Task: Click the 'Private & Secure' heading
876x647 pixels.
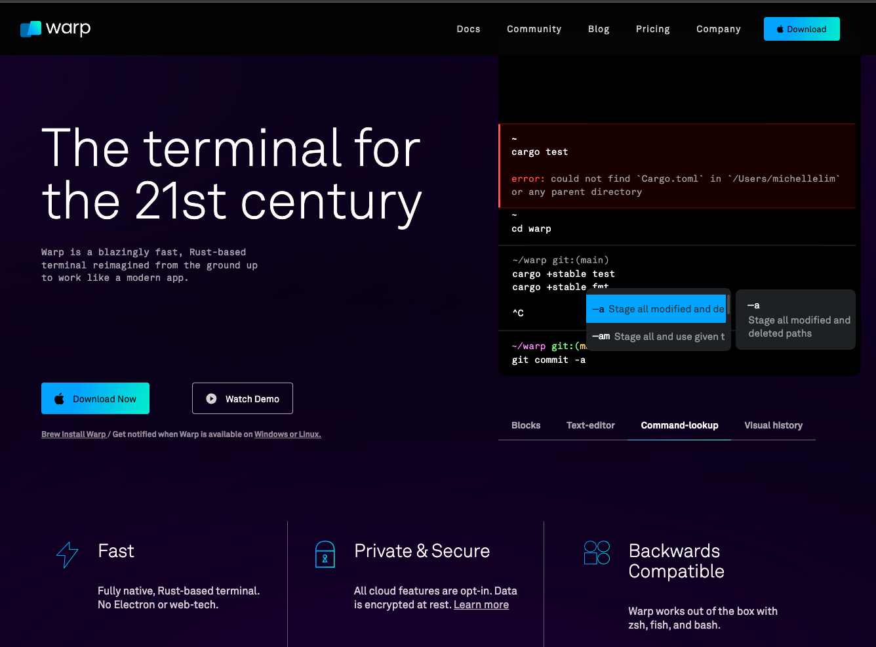Action: click(x=422, y=551)
